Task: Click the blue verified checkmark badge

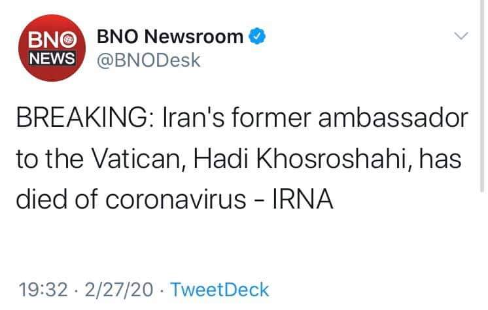Action: (x=259, y=37)
